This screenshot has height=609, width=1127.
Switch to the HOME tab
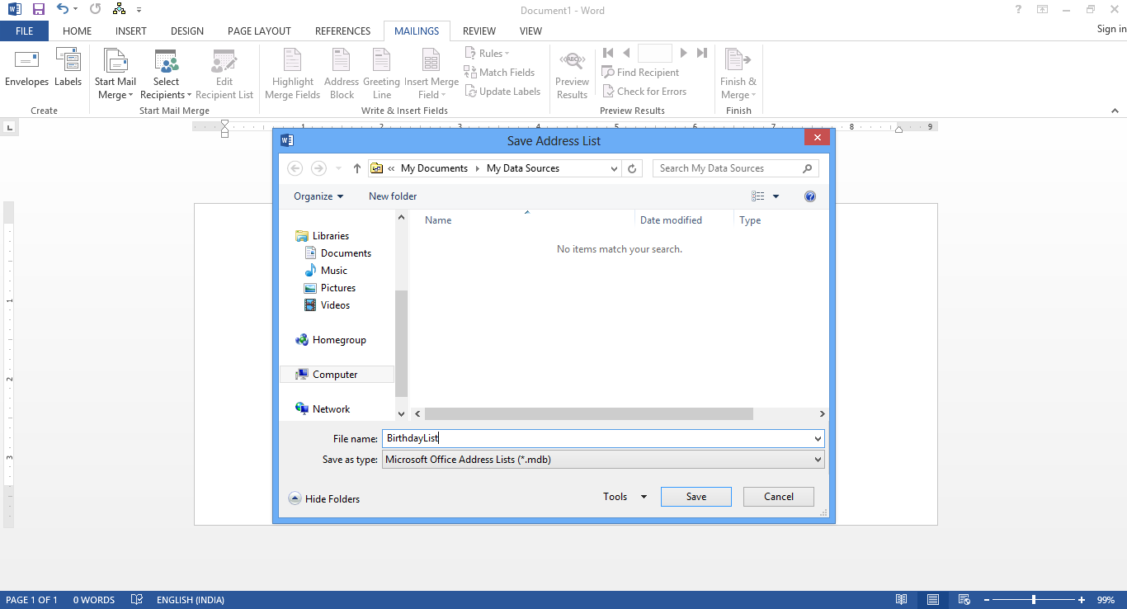coord(77,31)
